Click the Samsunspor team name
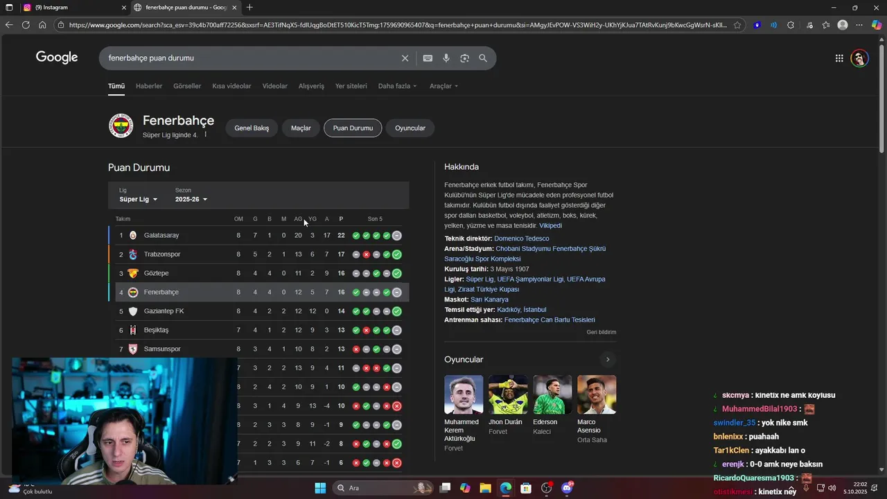The height and width of the screenshot is (499, 887). (x=162, y=349)
